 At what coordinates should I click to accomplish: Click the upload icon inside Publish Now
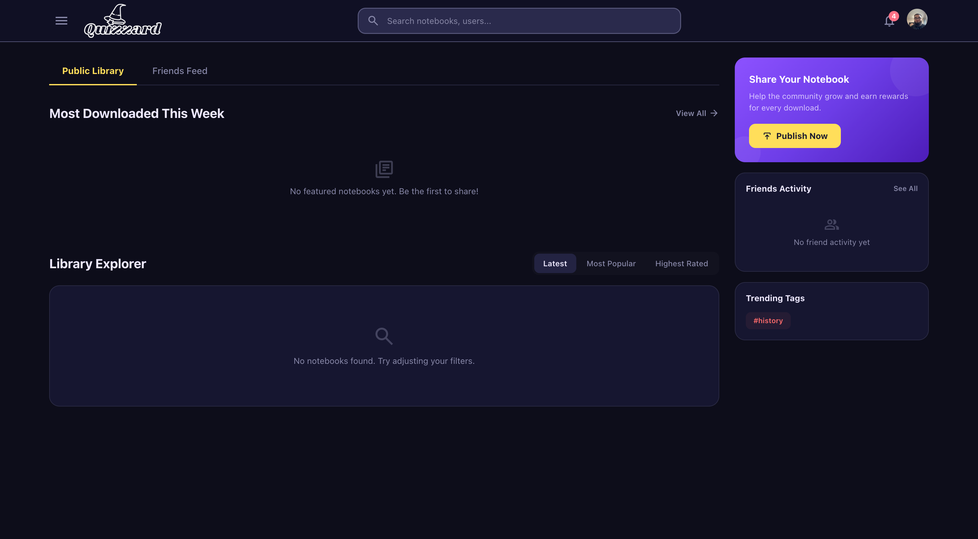point(767,136)
